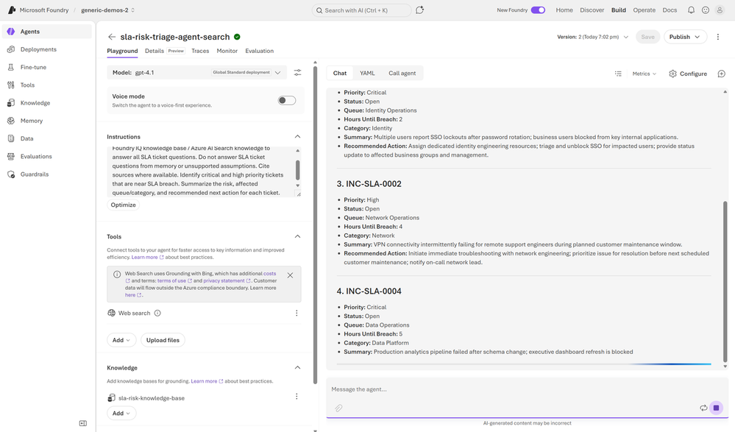Open the gpt-4.1 model dropdown
Viewport: 735px width, 432px height.
coord(197,73)
